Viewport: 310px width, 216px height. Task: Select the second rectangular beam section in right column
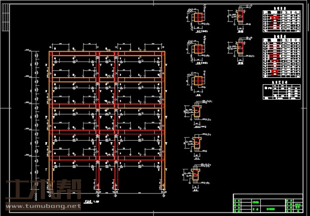coord(240,49)
